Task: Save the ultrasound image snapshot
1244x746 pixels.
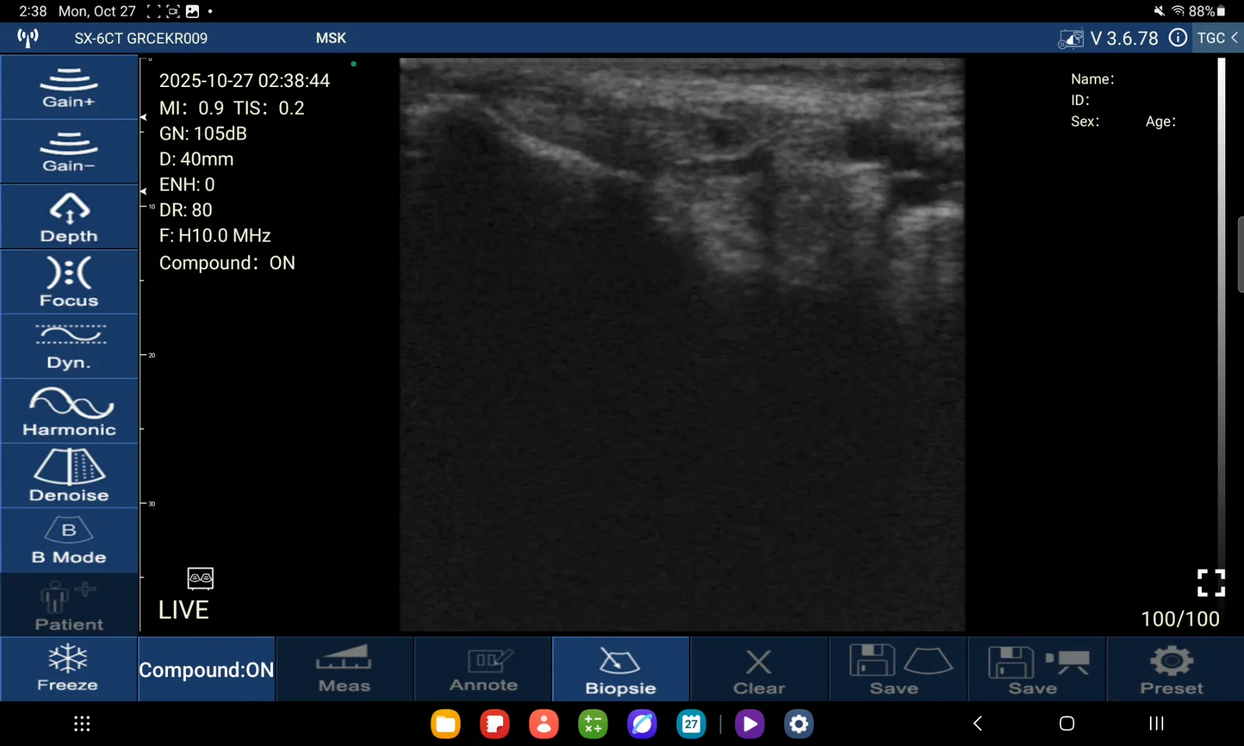Action: pos(898,669)
